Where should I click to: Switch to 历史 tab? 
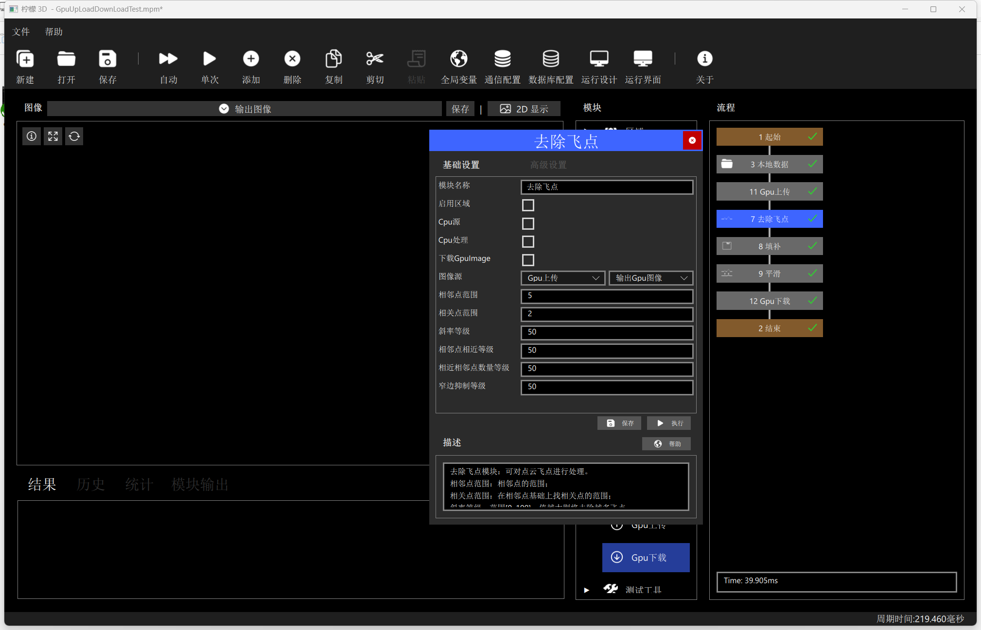coord(90,484)
